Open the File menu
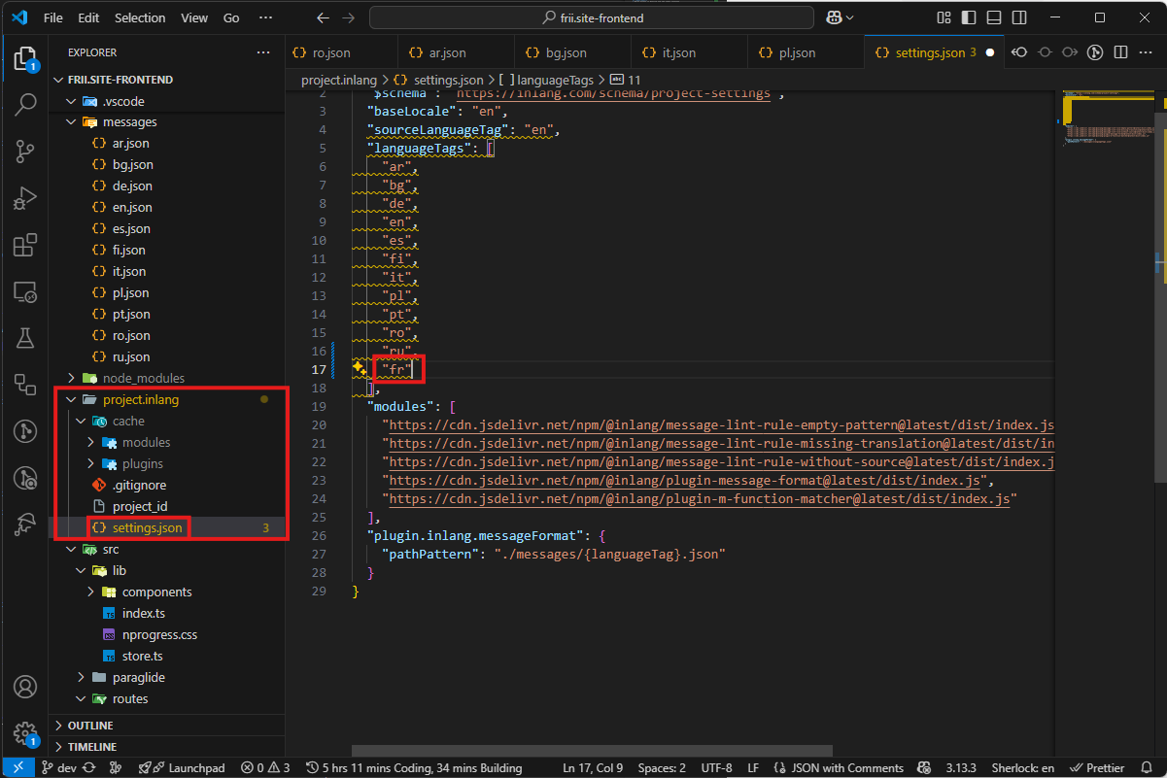The height and width of the screenshot is (778, 1167). tap(53, 17)
